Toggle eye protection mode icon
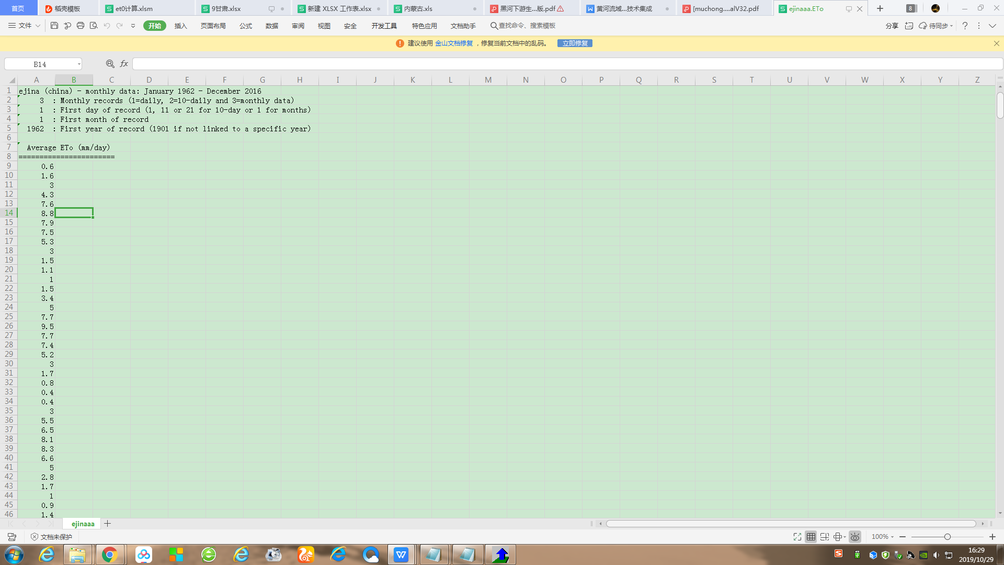Viewport: 1004px width, 565px height. click(855, 537)
